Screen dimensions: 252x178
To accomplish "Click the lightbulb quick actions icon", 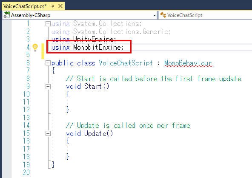I will (x=35, y=48).
